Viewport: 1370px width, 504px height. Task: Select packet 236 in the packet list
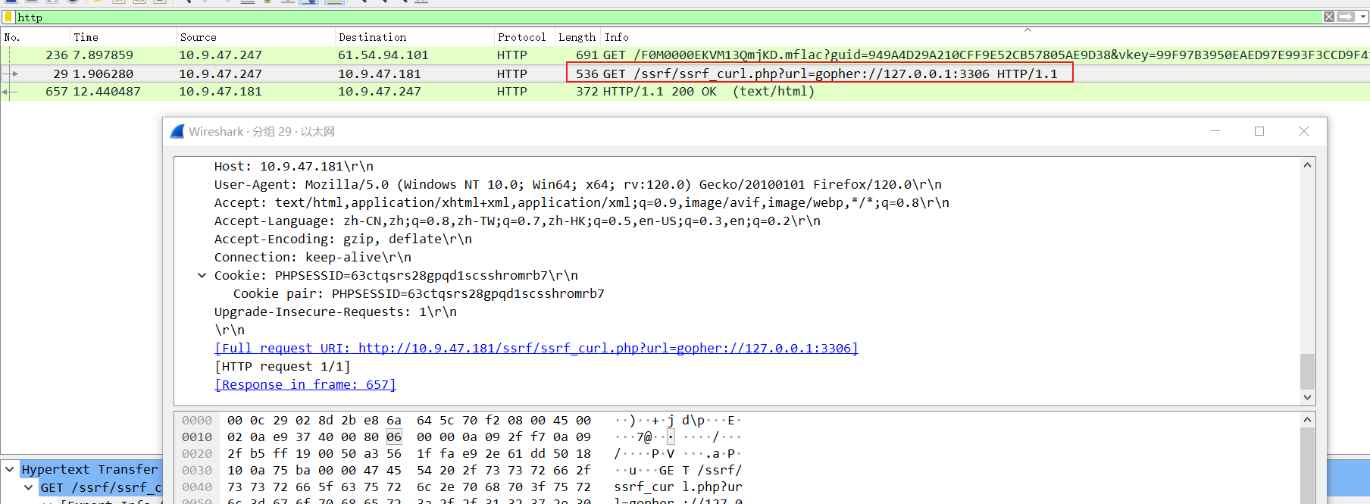pyautogui.click(x=685, y=55)
